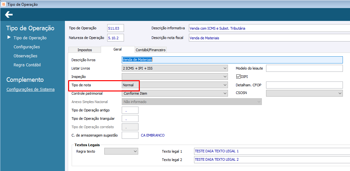The image size is (350, 171).
Task: Click the Descrição livros text field
Action: (x=232, y=60)
